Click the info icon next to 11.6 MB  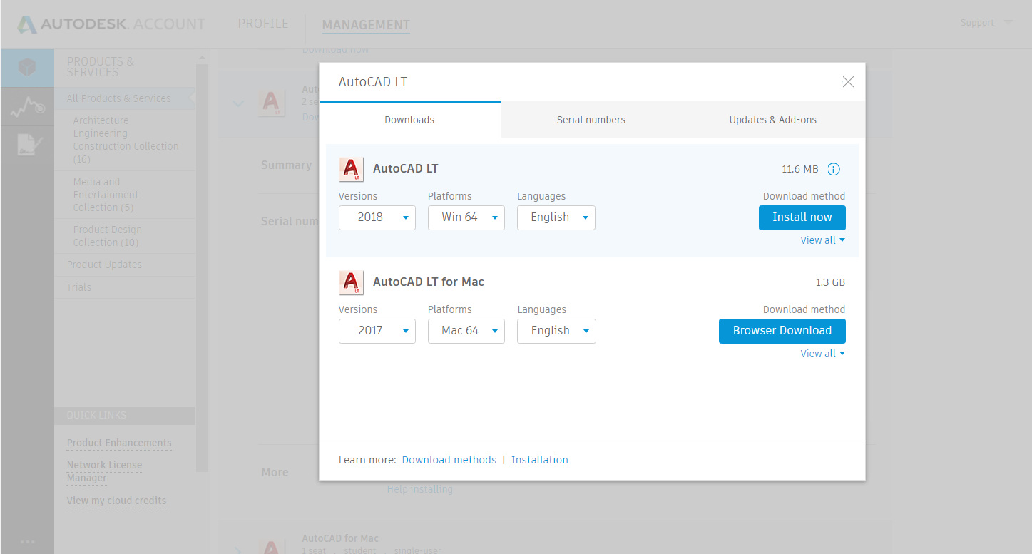(x=834, y=169)
